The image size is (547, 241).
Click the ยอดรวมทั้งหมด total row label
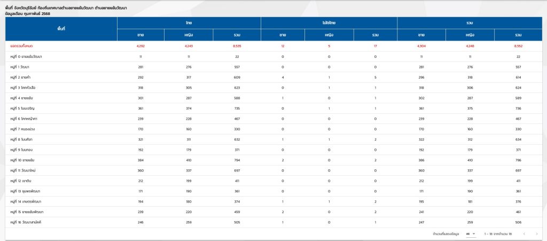22,46
